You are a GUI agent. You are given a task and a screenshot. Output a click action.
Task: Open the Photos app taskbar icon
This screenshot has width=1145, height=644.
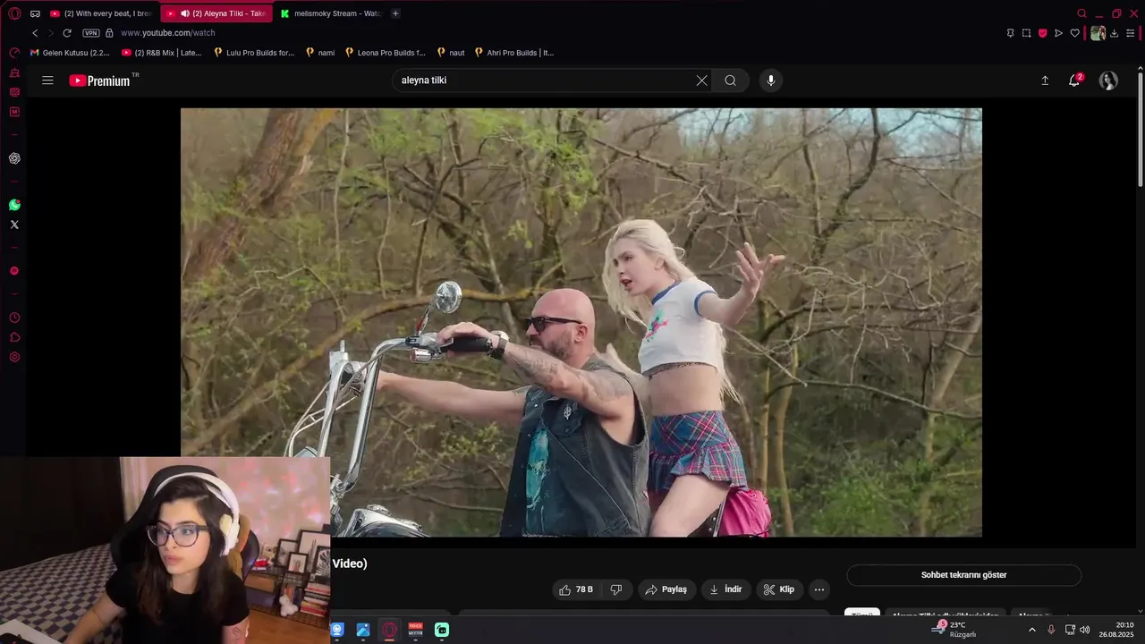(363, 630)
